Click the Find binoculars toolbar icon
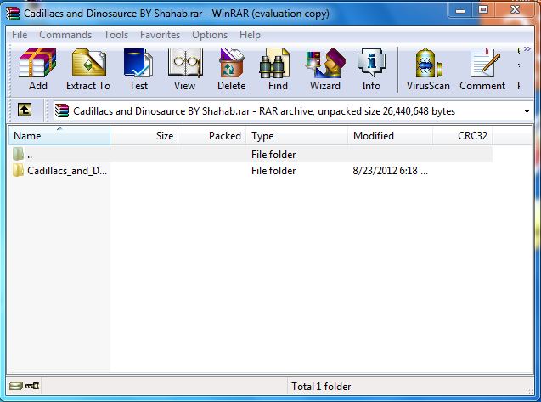Viewport: 541px width, 402px height. tap(275, 63)
